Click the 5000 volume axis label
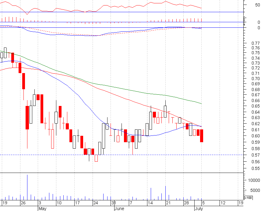The height and width of the screenshot is (211, 261). pos(255,190)
